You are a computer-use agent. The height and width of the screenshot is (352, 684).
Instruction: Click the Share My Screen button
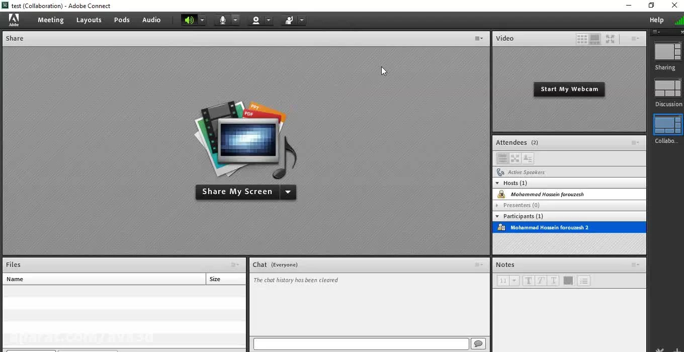tap(237, 192)
